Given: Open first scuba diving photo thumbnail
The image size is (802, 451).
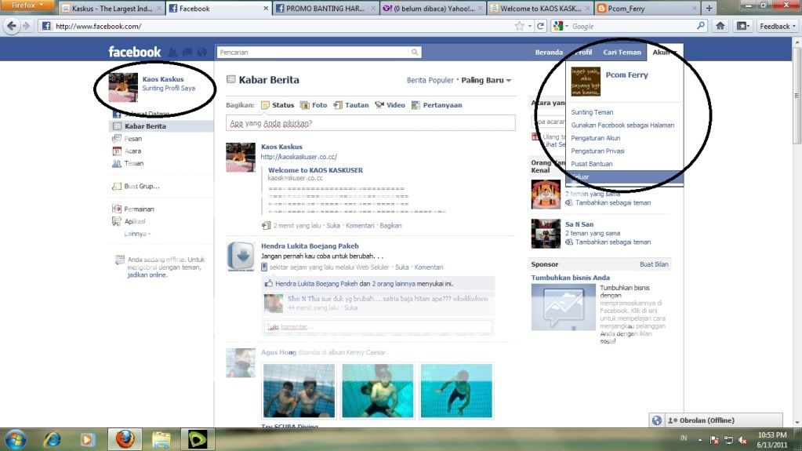Looking at the screenshot, I should point(299,391).
